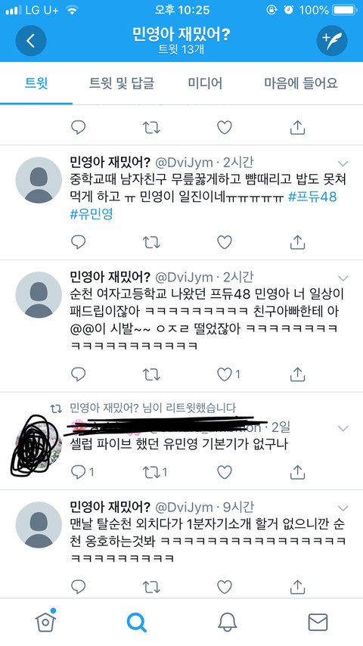Compose a new tweet with the feather icon
Screen dimensions: 363x646
(332, 40)
